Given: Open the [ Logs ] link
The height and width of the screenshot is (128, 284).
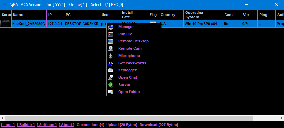Looking at the screenshot, I should point(8,125).
